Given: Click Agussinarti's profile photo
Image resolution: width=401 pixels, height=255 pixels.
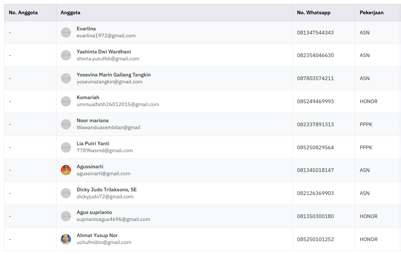Looking at the screenshot, I should (66, 170).
